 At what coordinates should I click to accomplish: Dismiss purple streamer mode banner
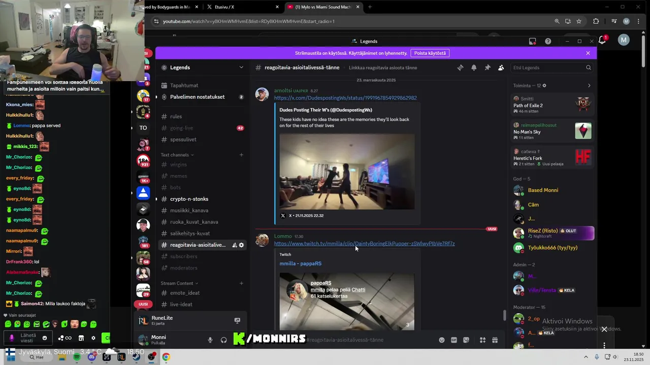[588, 53]
